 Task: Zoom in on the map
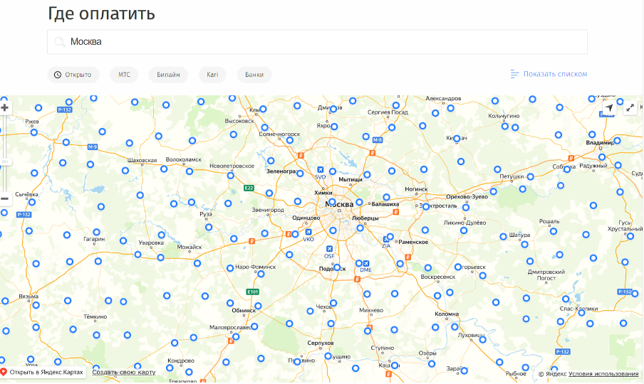[5, 108]
